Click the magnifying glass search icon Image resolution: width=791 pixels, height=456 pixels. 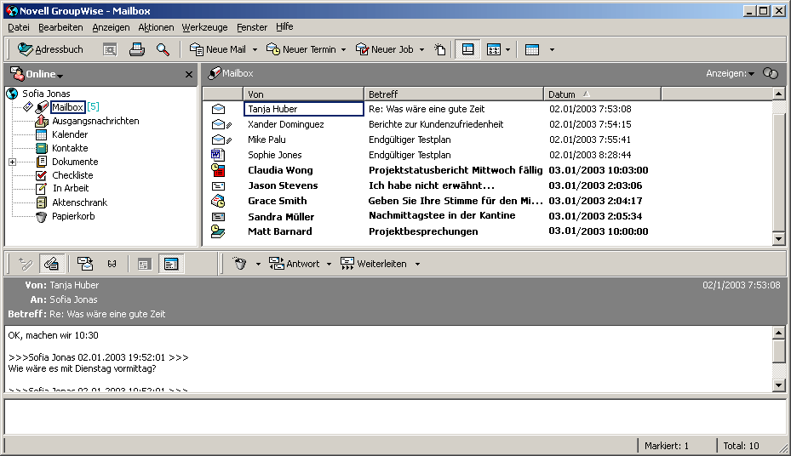coord(163,49)
